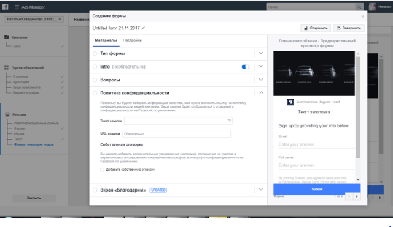Expand Экран «Благодарим» section chevron
Screen dimensions: 393x227
[261, 190]
